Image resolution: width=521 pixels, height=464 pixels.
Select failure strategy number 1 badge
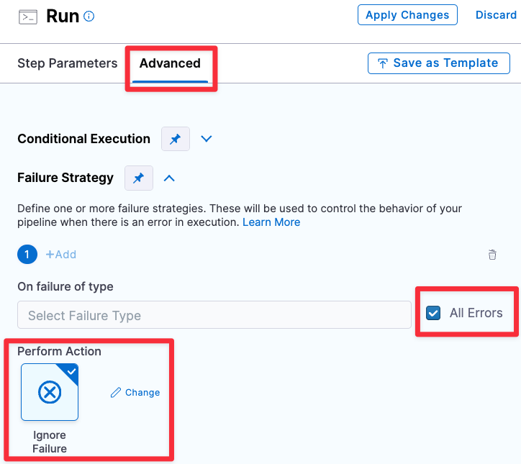[x=27, y=255]
